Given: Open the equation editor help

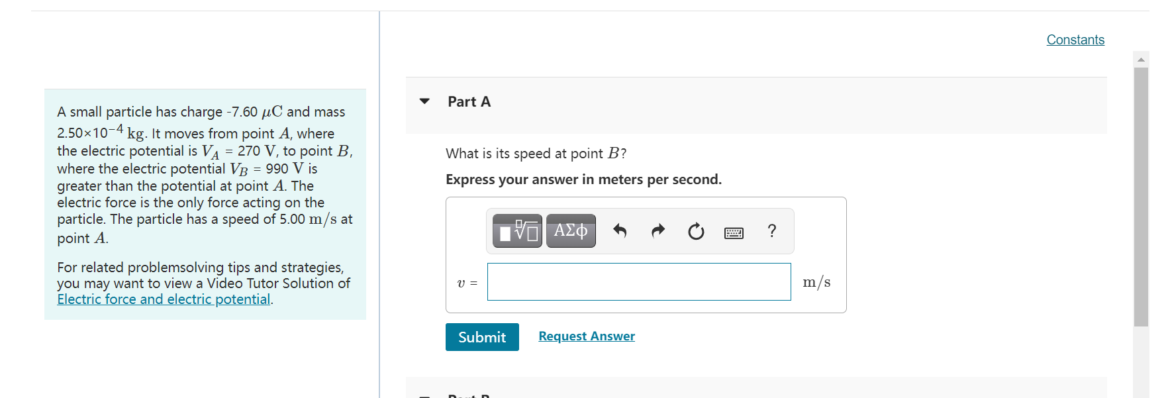Looking at the screenshot, I should [771, 230].
